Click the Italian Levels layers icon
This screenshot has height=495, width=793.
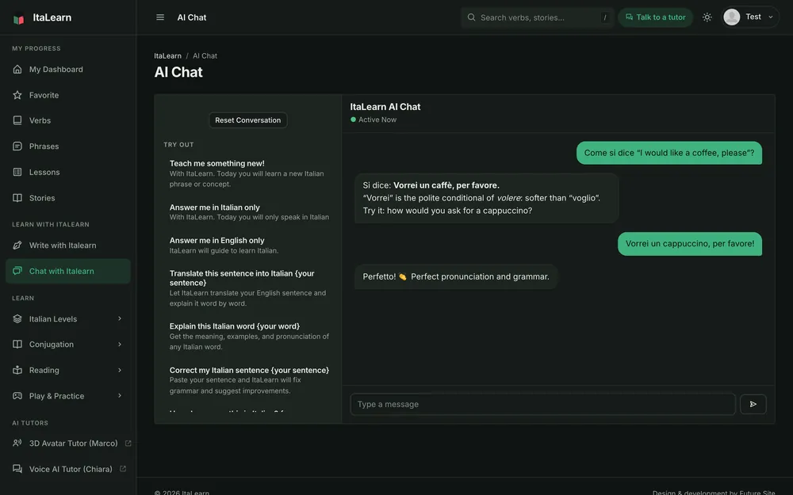coord(17,318)
